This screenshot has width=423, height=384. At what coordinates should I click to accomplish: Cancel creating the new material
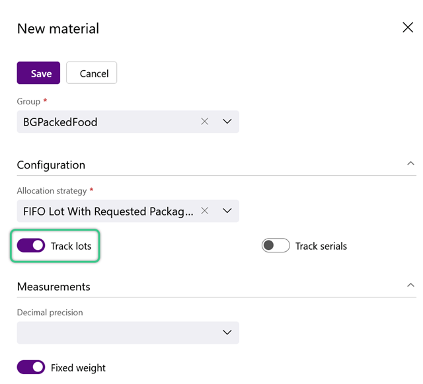tap(91, 73)
